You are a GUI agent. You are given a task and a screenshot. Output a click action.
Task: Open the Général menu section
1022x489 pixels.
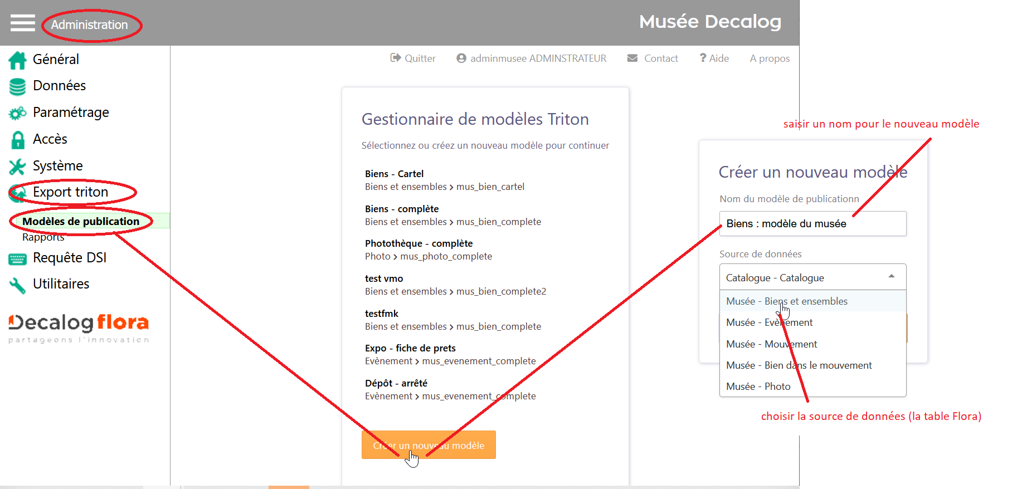pyautogui.click(x=56, y=59)
